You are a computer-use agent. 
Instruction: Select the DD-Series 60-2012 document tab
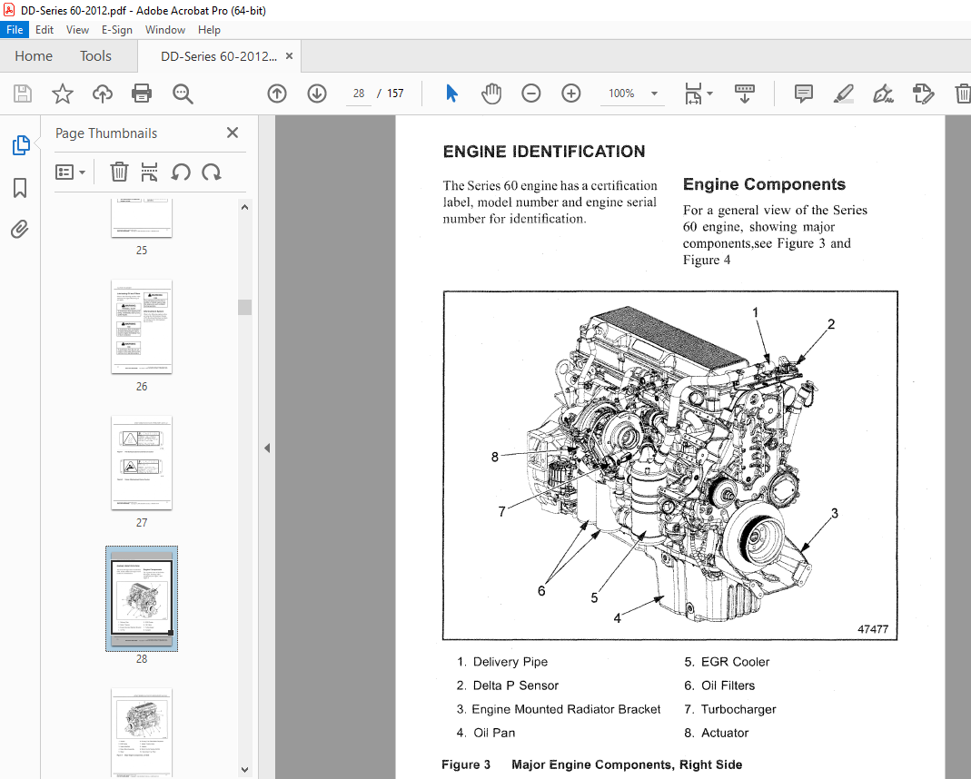218,56
